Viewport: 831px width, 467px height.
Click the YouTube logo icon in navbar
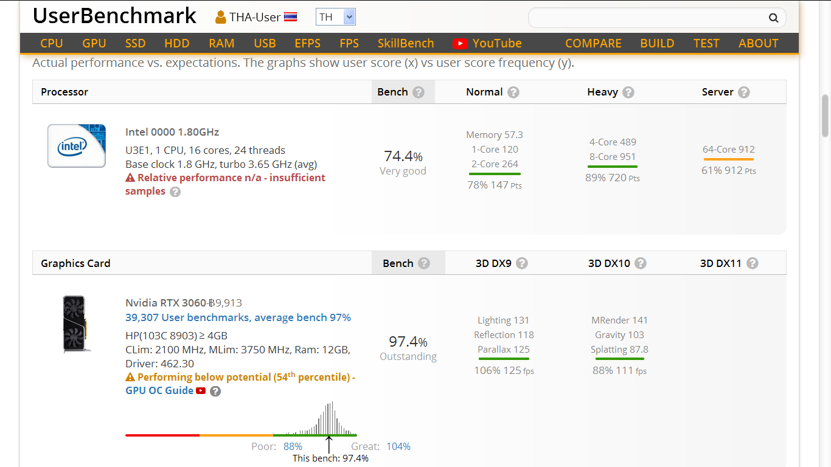(460, 43)
